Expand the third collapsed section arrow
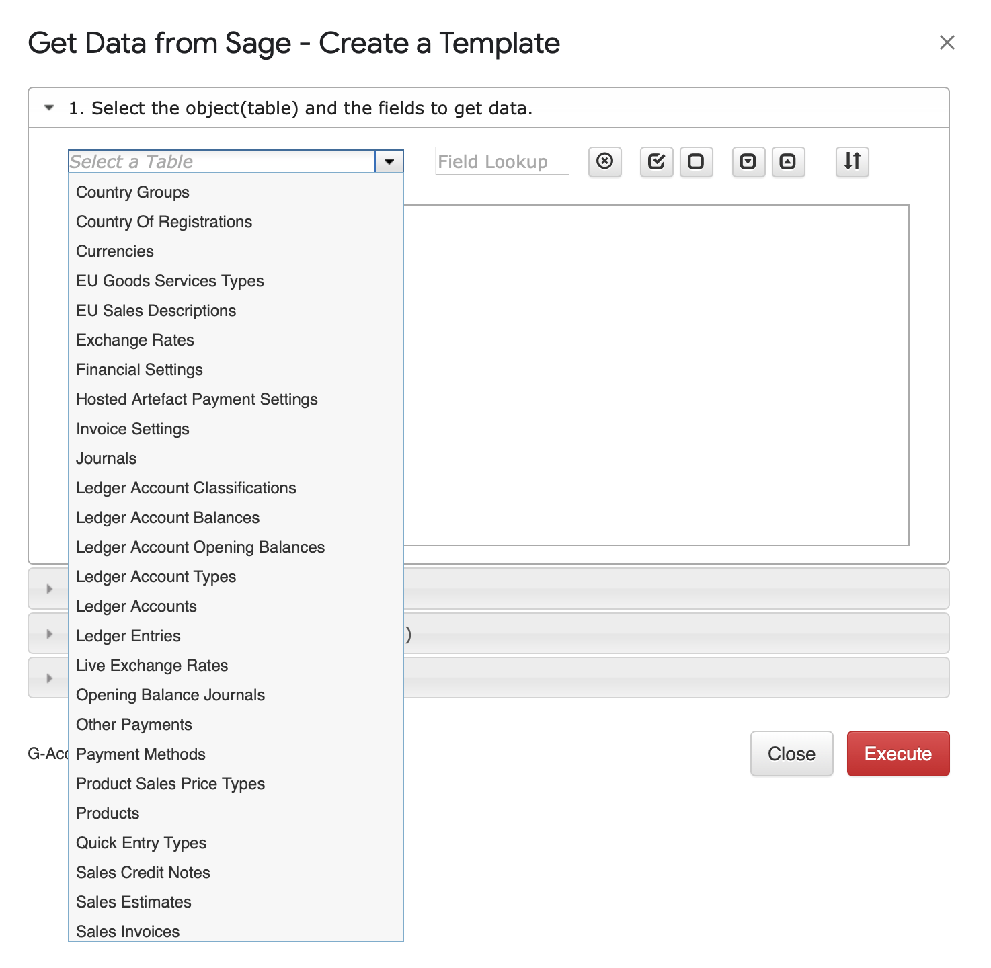 click(x=49, y=633)
